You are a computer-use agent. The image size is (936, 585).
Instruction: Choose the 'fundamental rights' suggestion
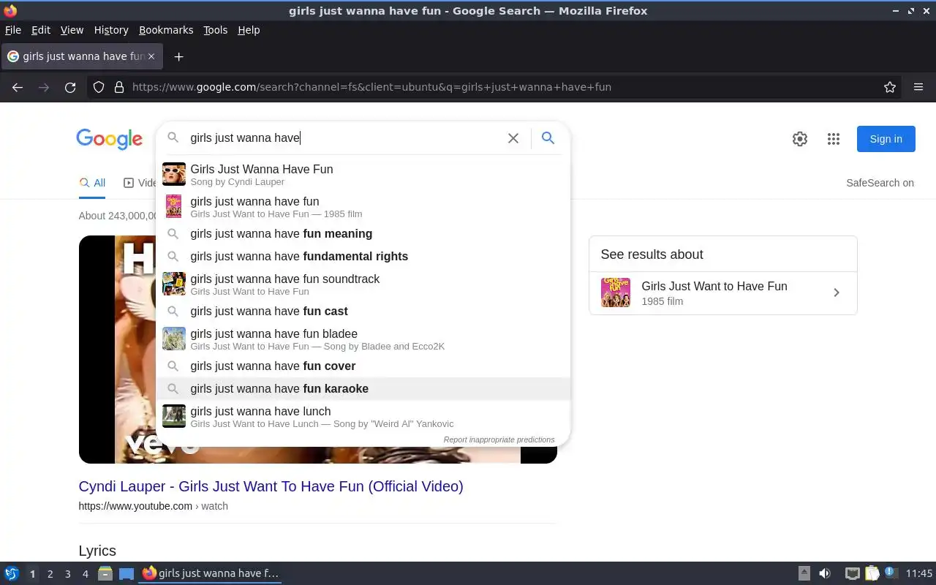pos(363,257)
